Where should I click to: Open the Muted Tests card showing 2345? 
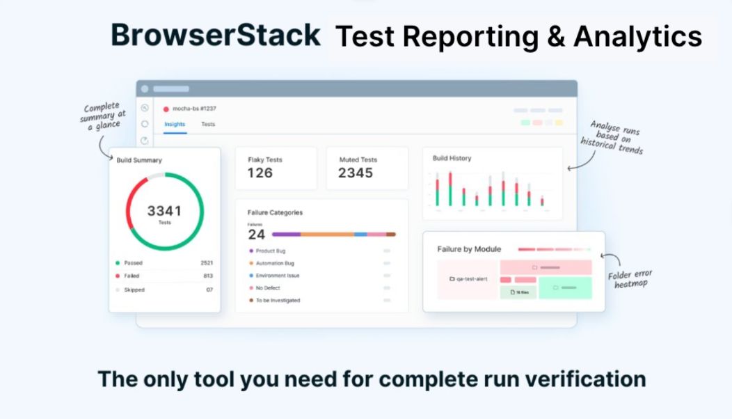tap(367, 168)
